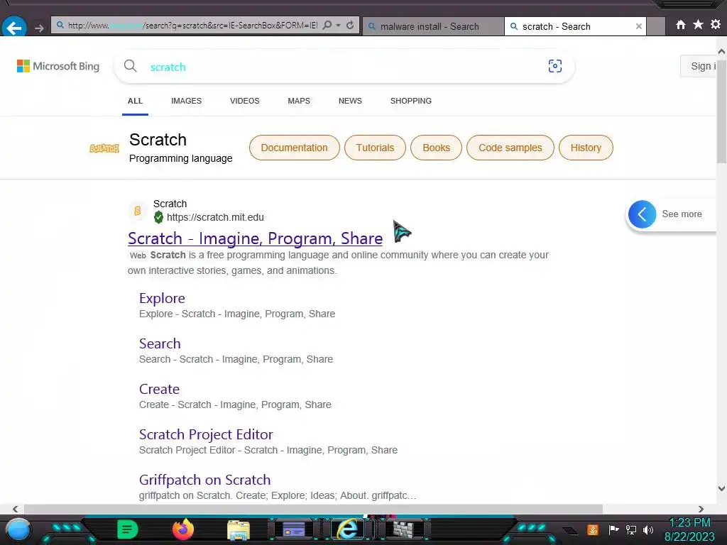Click the browser back arrow button

14,28
